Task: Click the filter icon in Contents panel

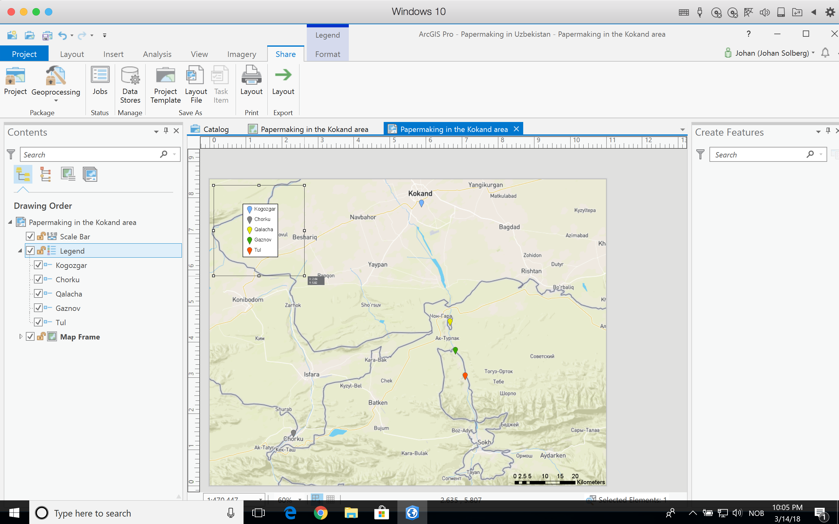Action: 11,155
